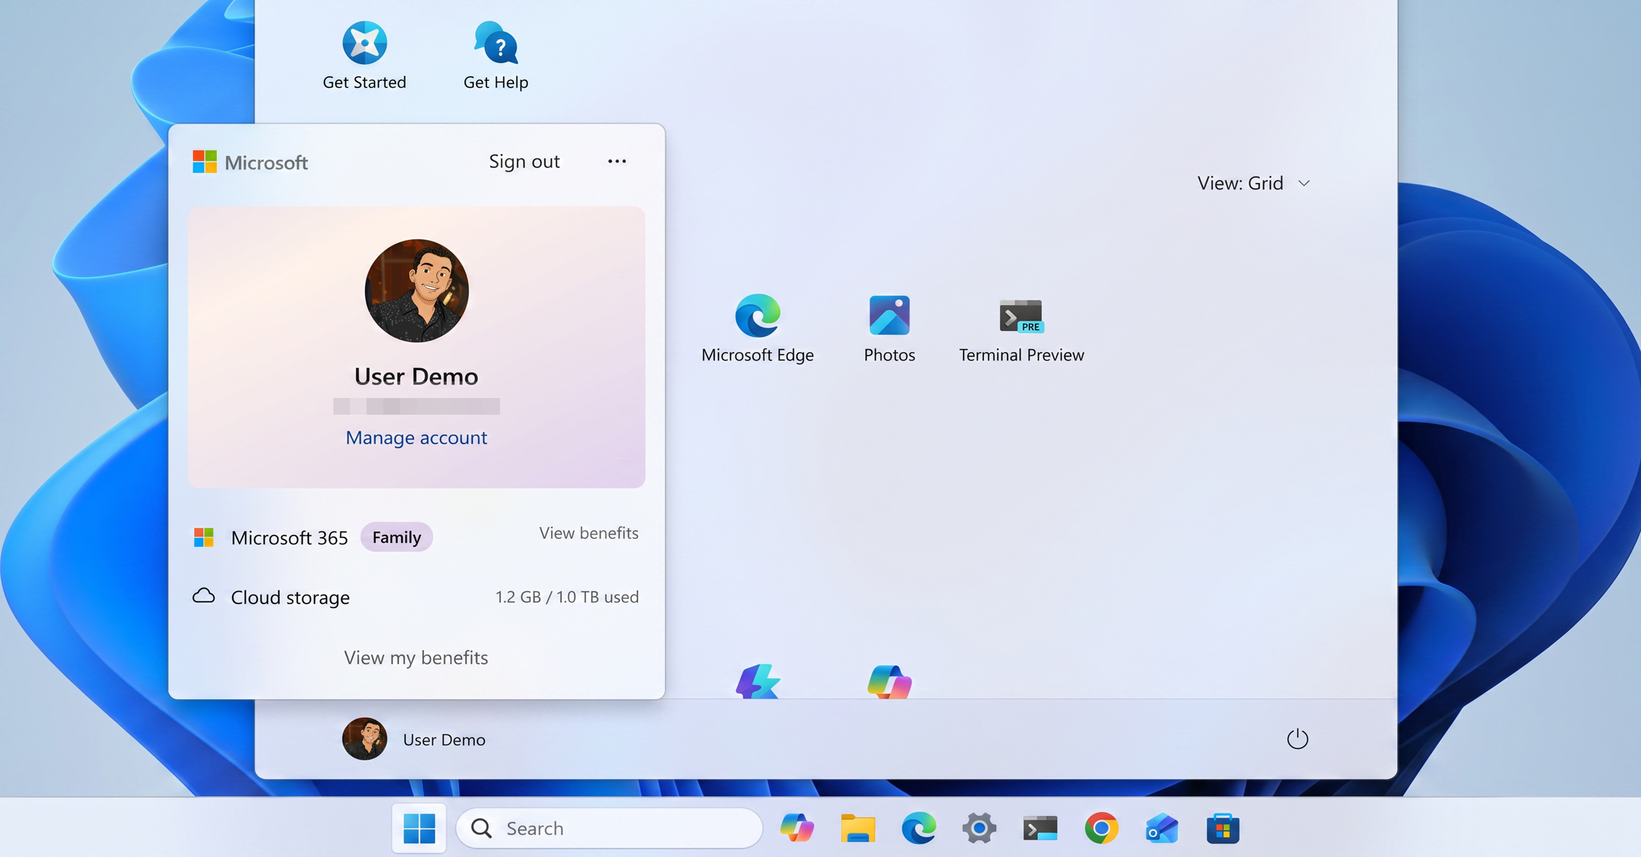Click the Cloud storage label
The height and width of the screenshot is (857, 1641).
point(290,597)
